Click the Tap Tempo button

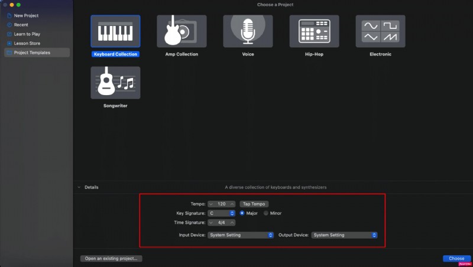pos(254,204)
